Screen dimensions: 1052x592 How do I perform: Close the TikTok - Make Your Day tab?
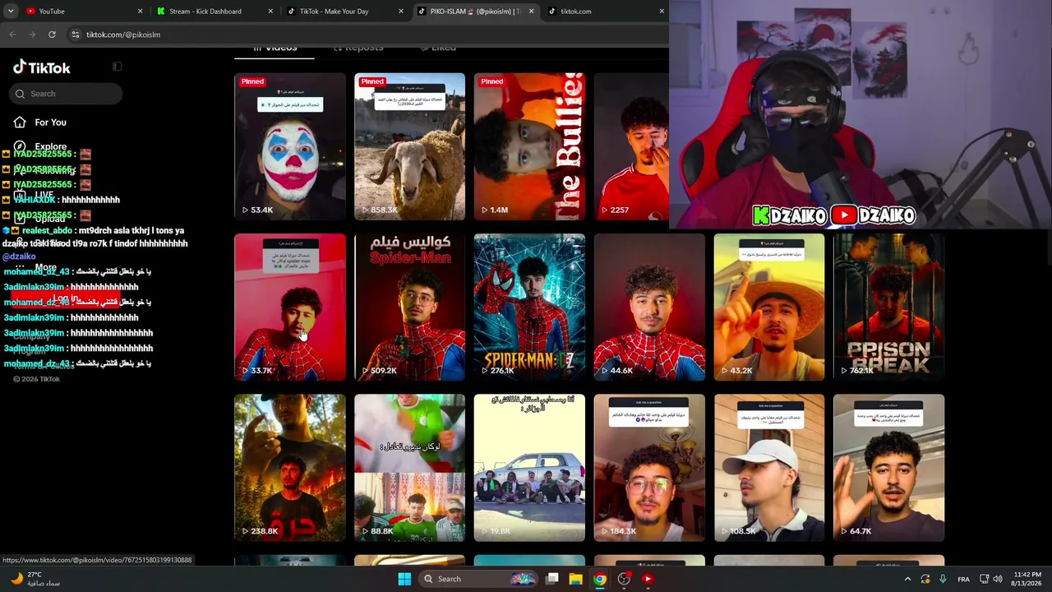point(401,12)
